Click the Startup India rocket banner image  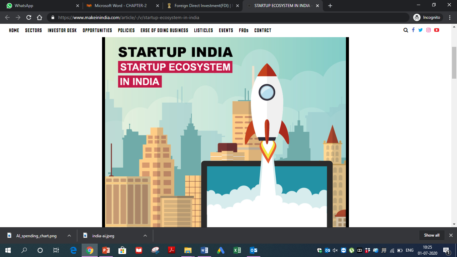pyautogui.click(x=225, y=132)
